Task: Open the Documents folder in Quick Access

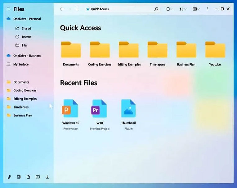Action: click(71, 54)
